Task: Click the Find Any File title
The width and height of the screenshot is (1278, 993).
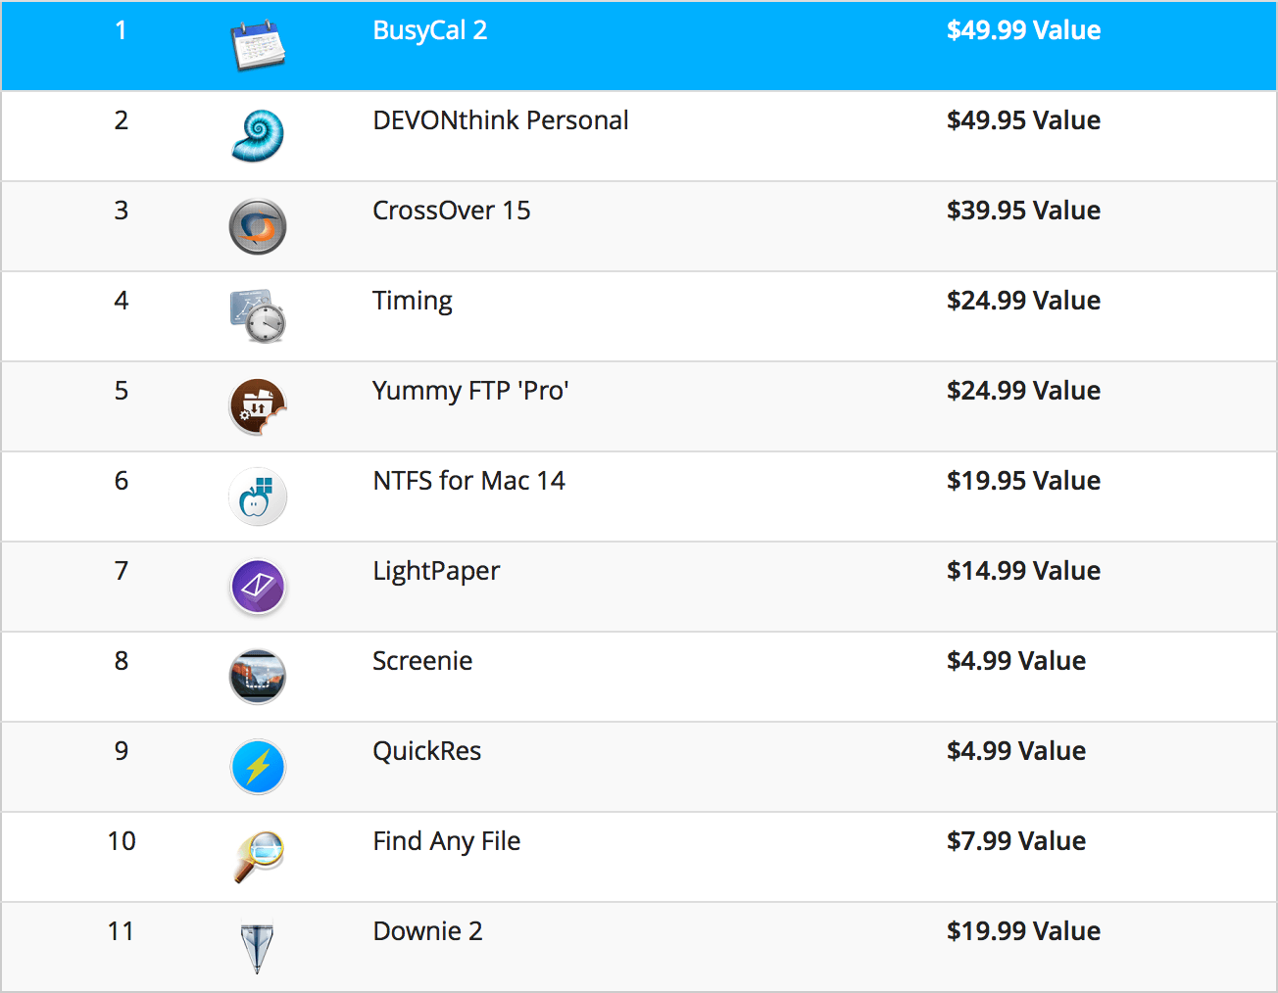Action: tap(447, 841)
